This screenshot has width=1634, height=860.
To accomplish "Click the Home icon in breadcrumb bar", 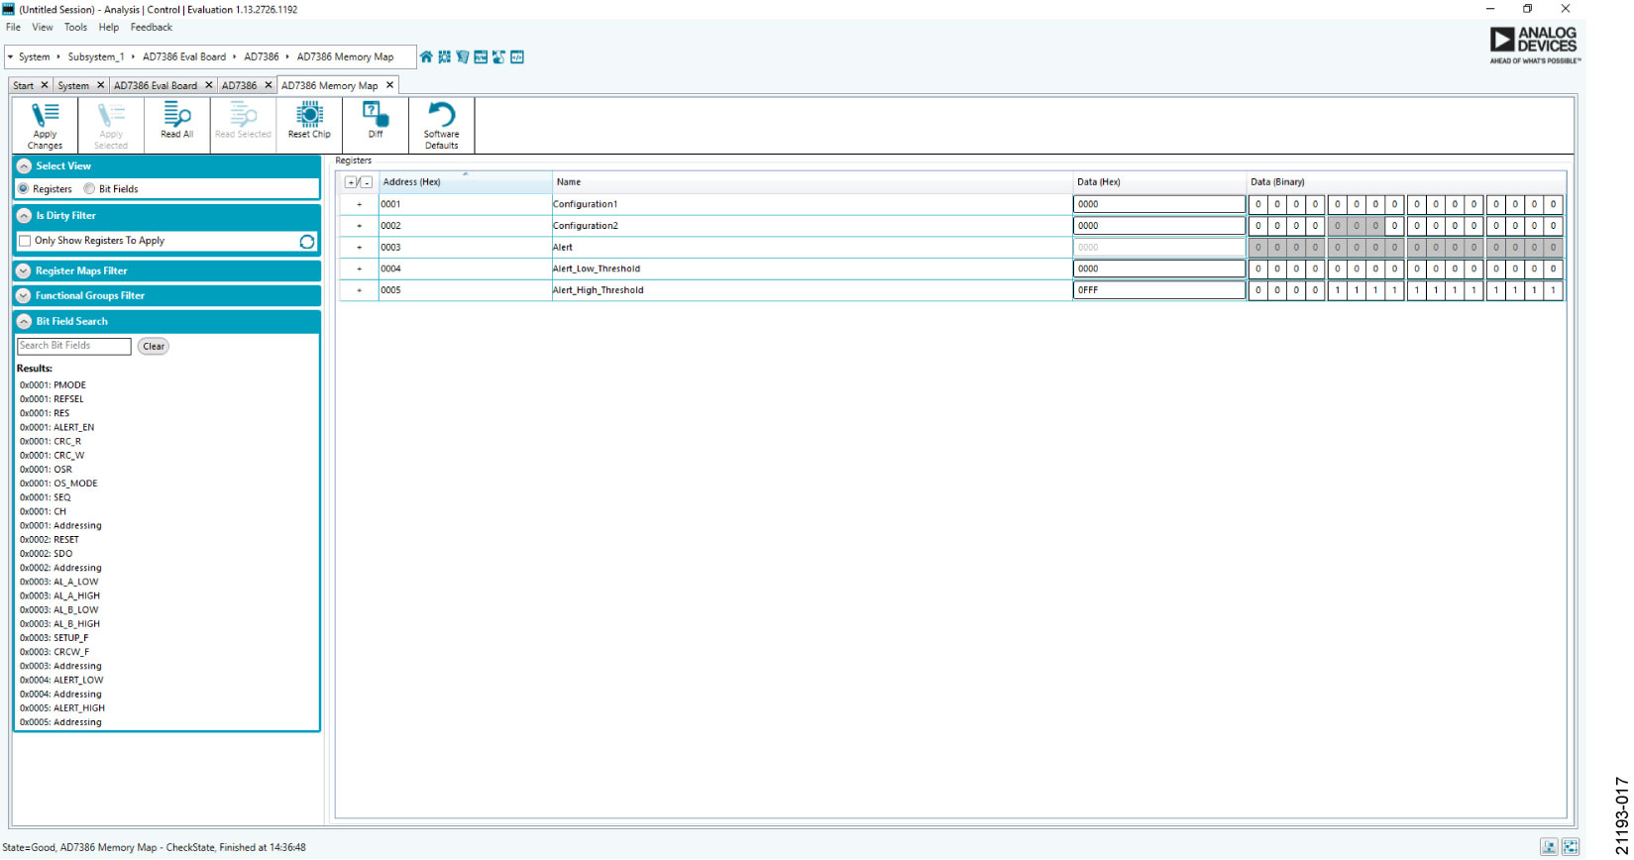I will [426, 57].
